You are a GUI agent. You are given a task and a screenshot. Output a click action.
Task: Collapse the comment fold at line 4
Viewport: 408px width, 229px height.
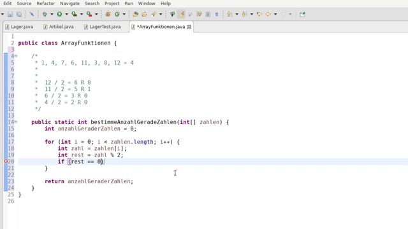pyautogui.click(x=16, y=56)
